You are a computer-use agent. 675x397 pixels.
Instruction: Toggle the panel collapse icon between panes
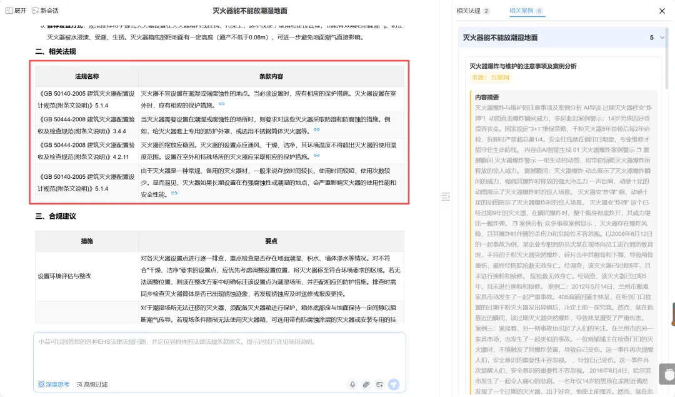click(446, 197)
